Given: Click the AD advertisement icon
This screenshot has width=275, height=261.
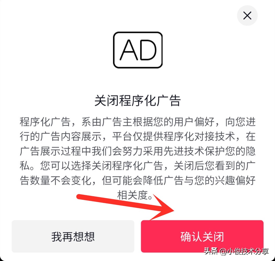Looking at the screenshot, I should point(138,50).
